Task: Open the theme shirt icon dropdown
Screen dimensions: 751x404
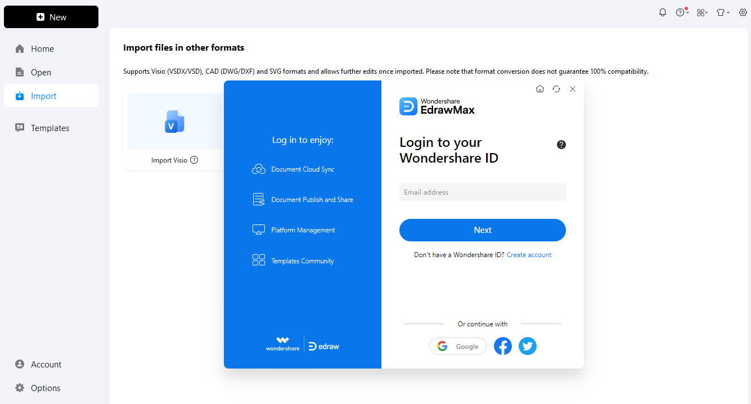Action: [723, 12]
